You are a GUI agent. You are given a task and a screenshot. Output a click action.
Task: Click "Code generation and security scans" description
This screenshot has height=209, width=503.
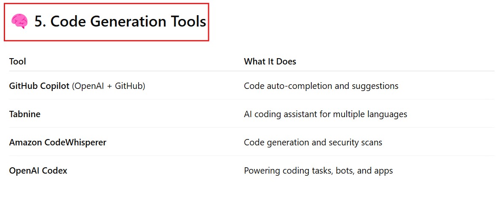tap(313, 142)
